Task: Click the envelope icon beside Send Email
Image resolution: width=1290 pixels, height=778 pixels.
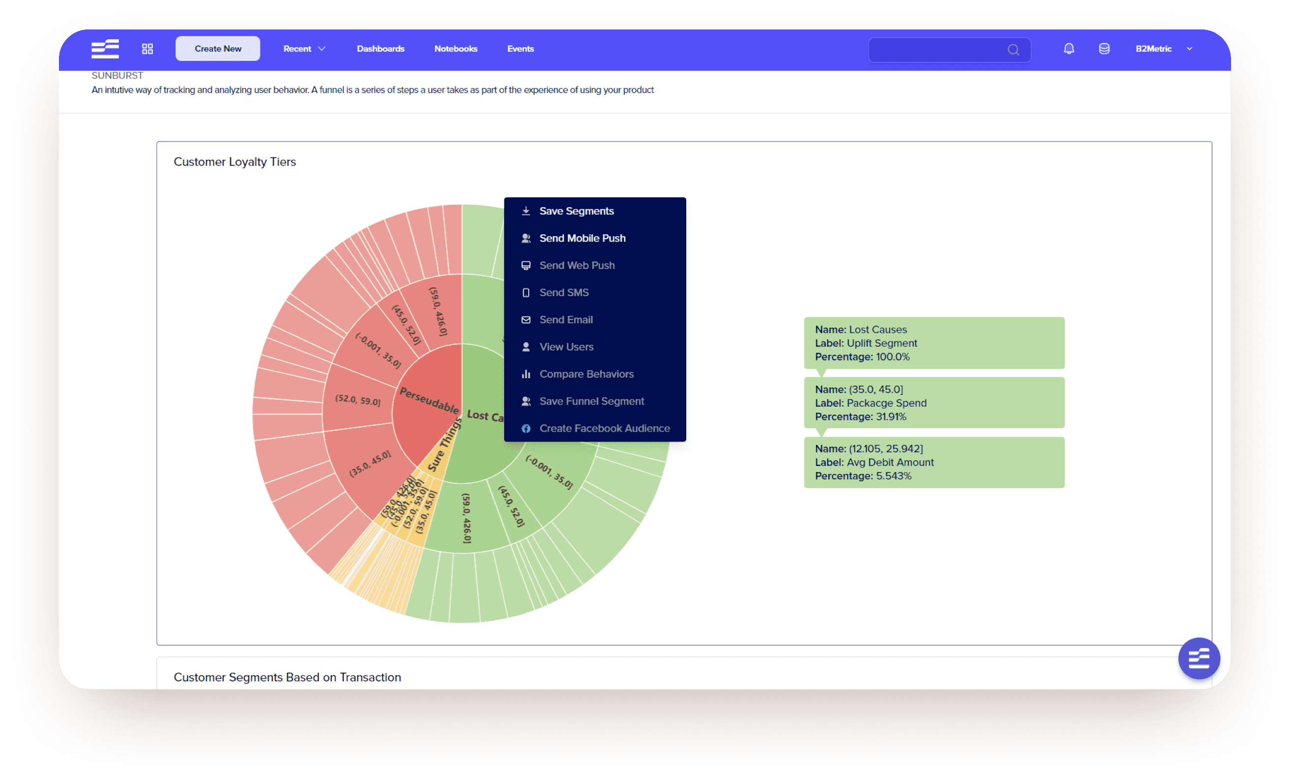Action: coord(526,320)
